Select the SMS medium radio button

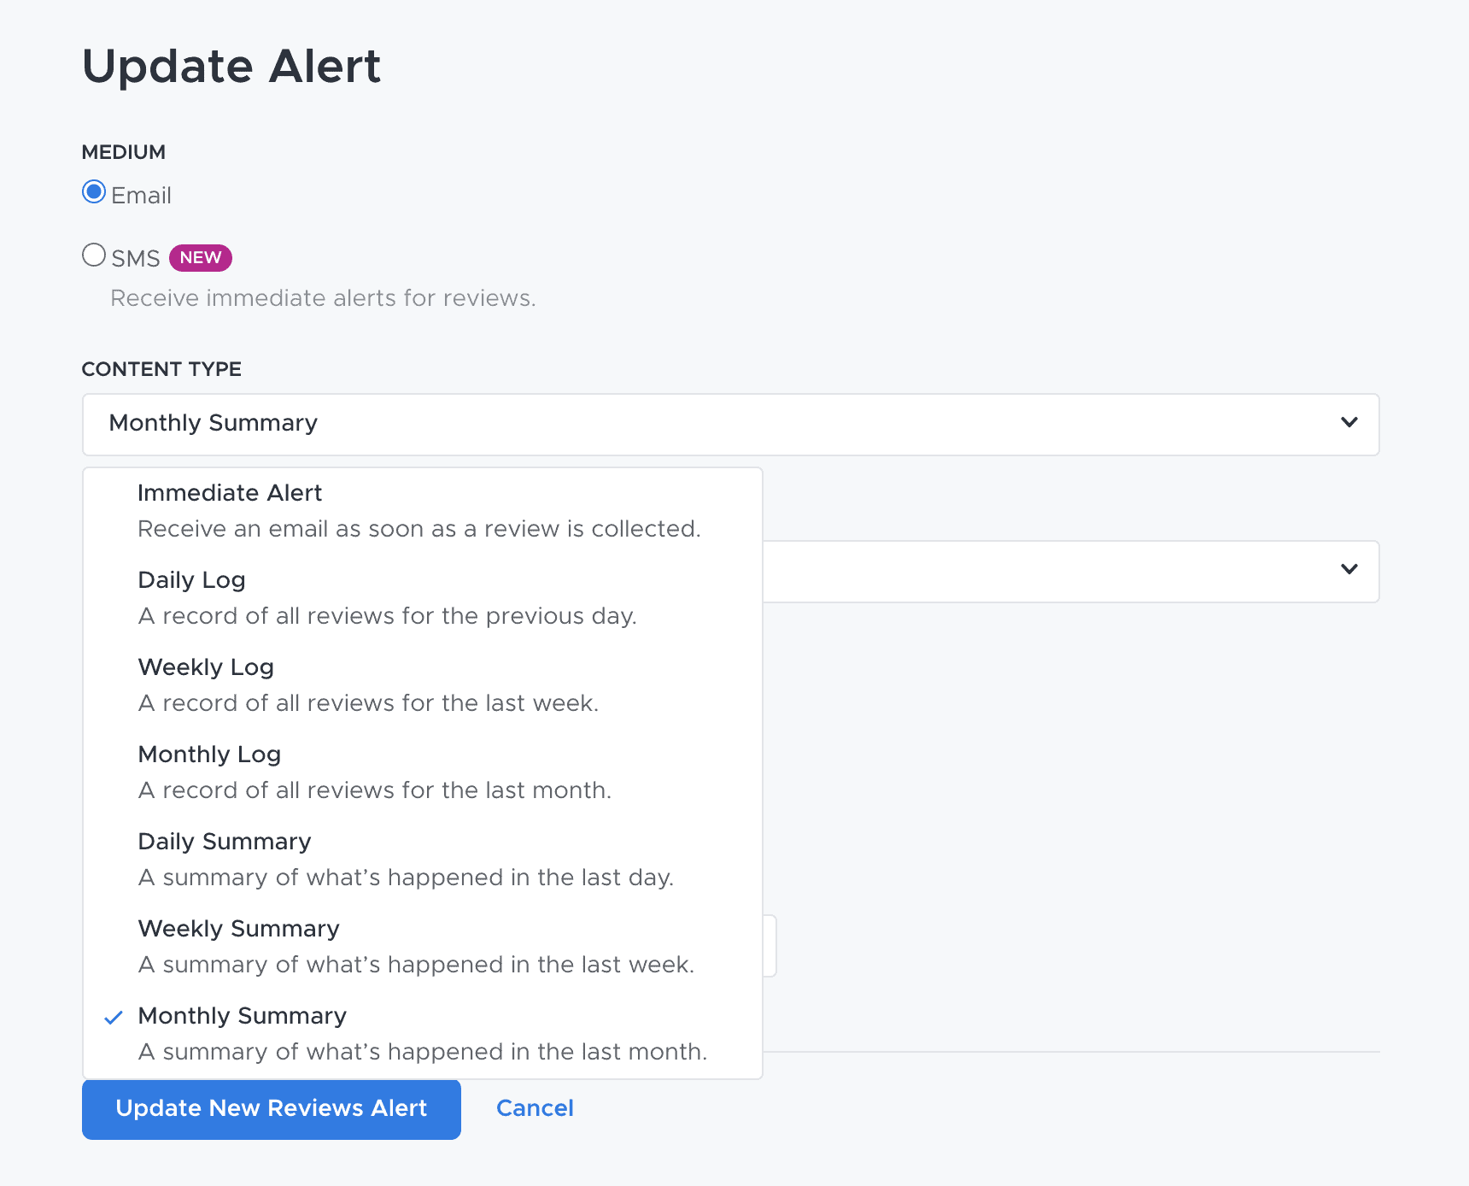point(94,255)
